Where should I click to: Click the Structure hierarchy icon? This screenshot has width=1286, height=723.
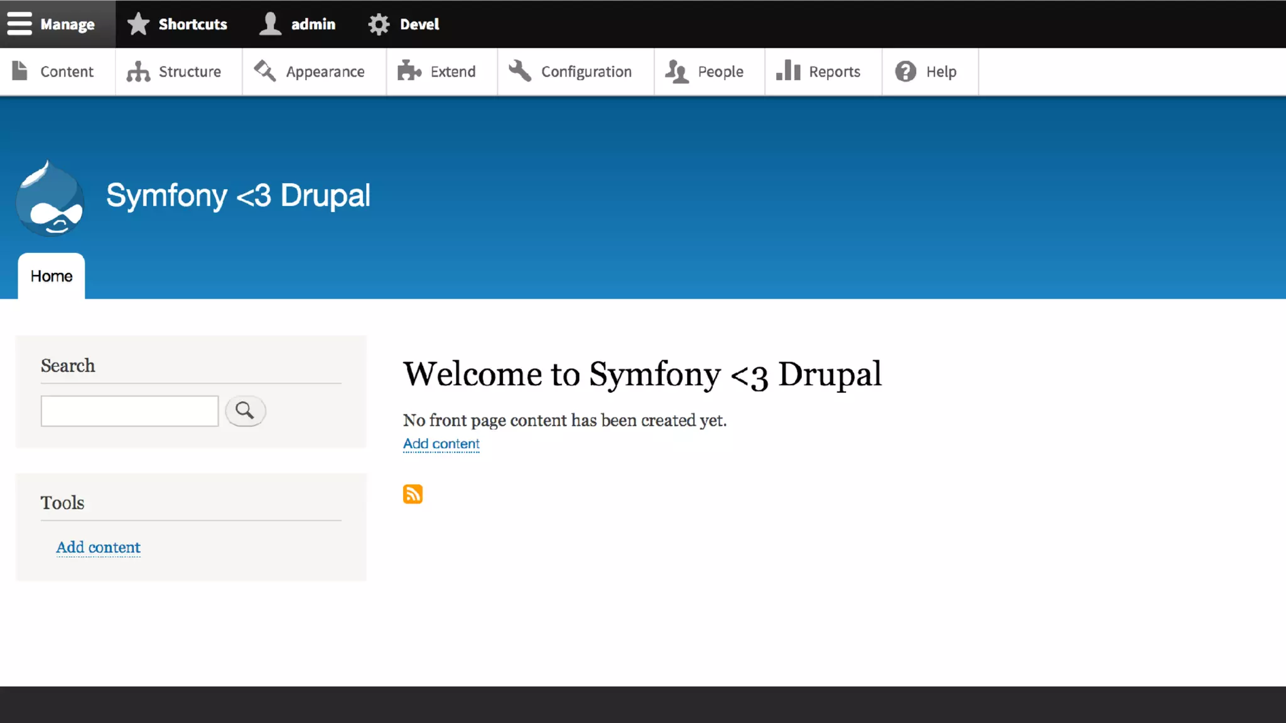pos(138,72)
